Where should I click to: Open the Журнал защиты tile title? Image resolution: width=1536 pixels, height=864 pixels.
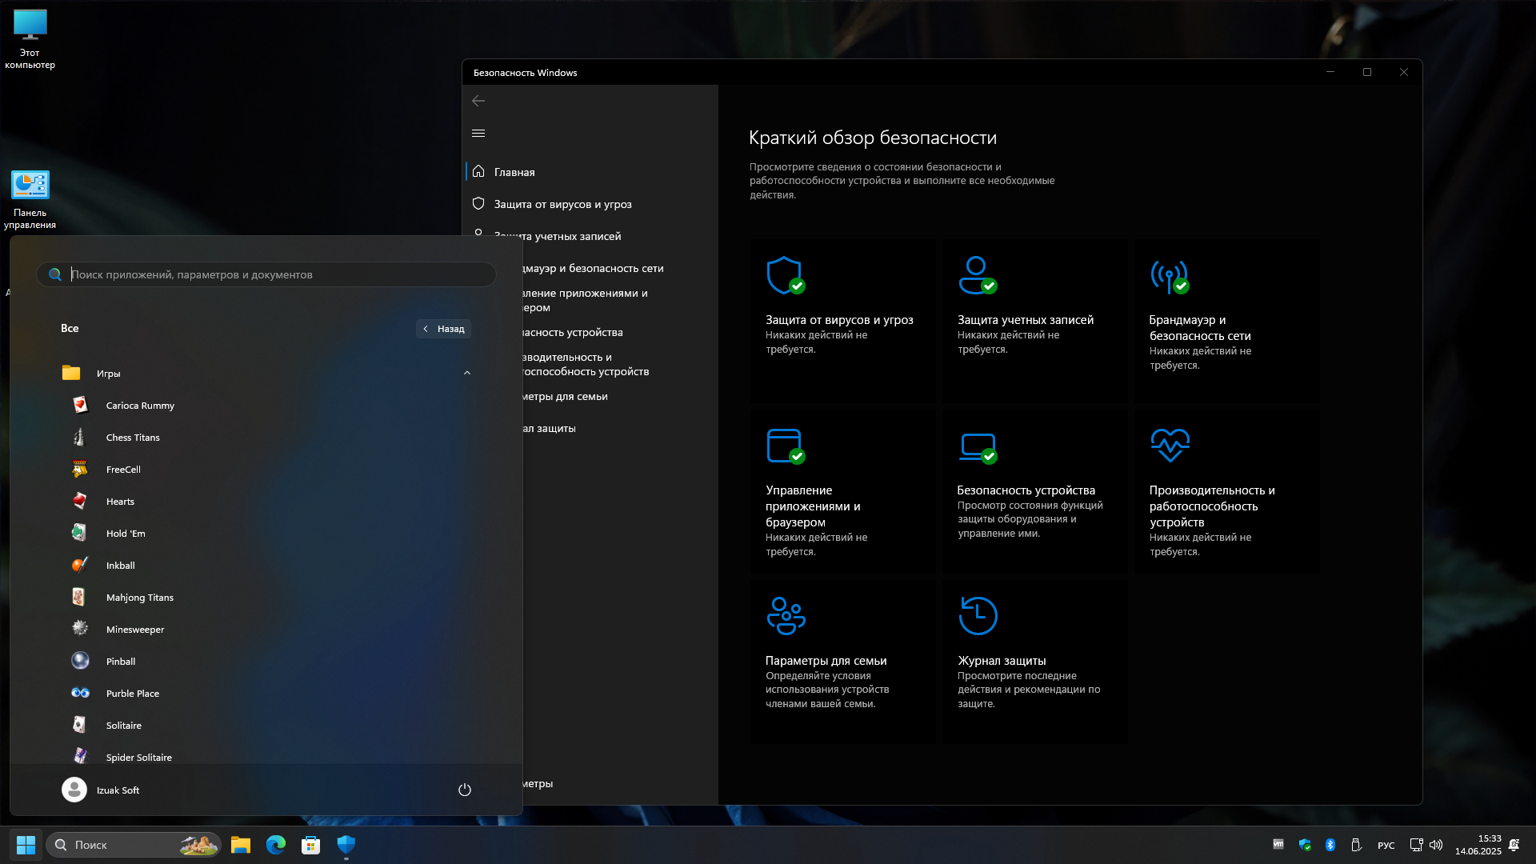(1002, 661)
